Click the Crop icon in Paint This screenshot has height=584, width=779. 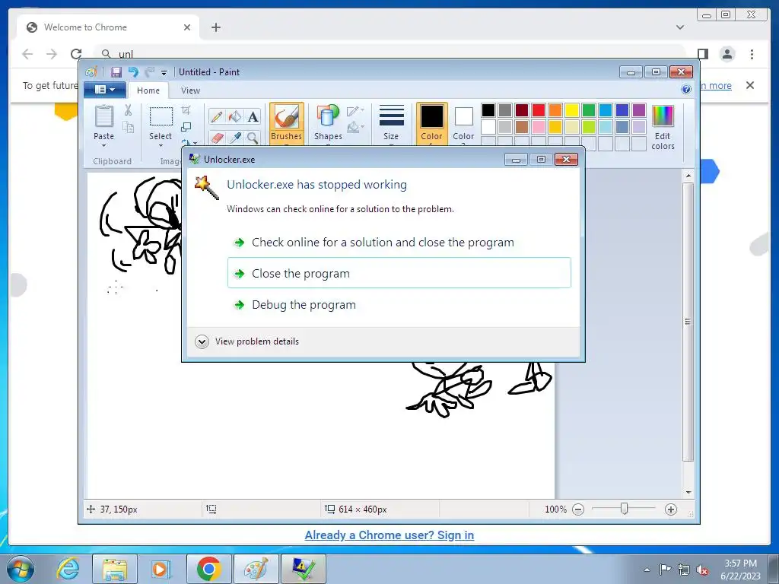coord(186,109)
